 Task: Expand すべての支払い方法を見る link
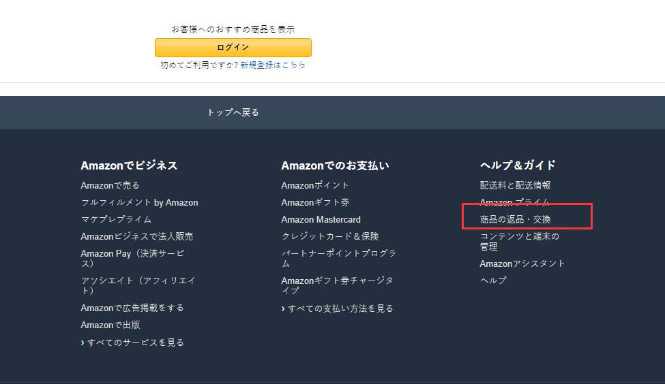(337, 308)
